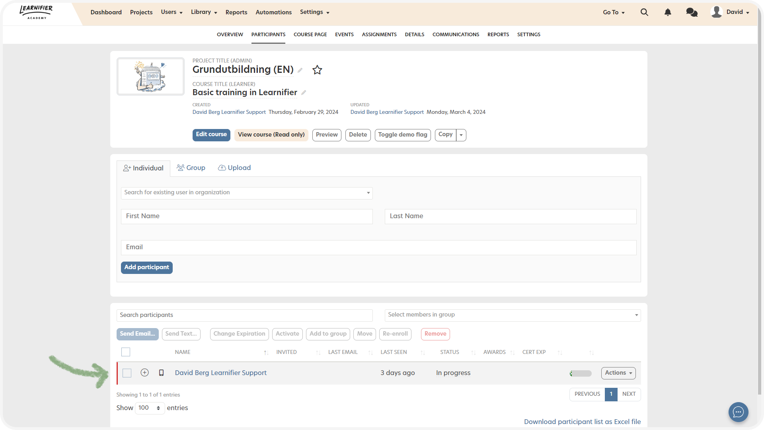The image size is (764, 430).
Task: Click David Berg's progress bar
Action: click(x=581, y=373)
